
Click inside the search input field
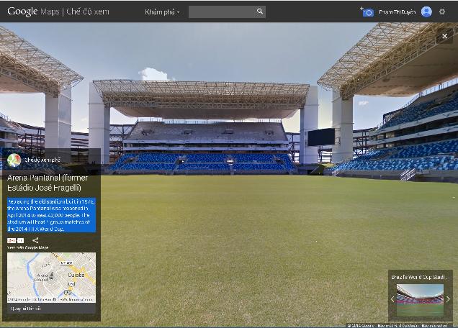(220, 12)
